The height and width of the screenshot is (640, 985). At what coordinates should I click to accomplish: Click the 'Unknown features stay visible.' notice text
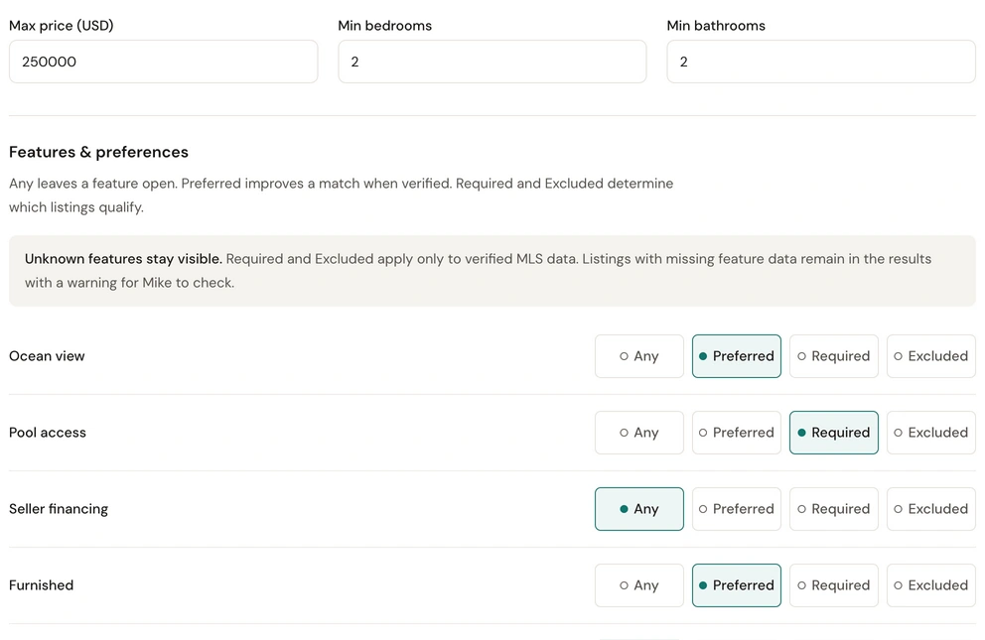(x=123, y=259)
